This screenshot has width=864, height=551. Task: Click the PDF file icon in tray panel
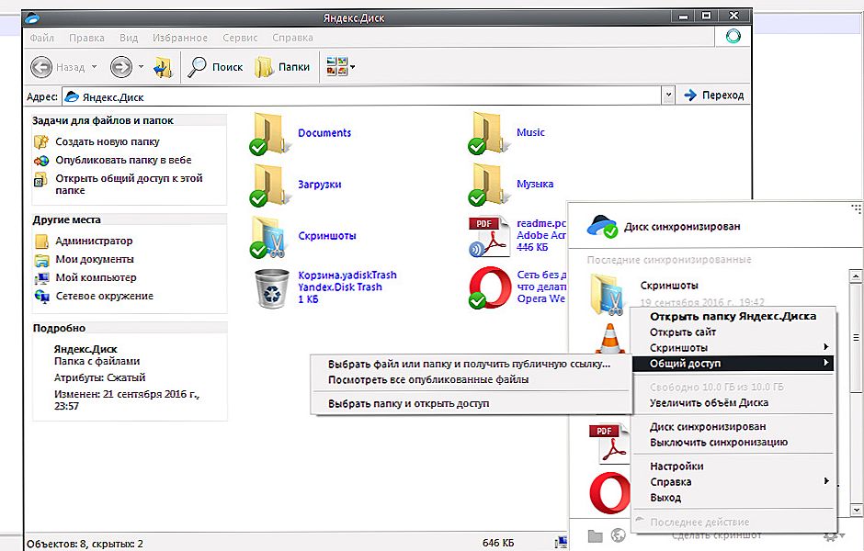[x=609, y=444]
